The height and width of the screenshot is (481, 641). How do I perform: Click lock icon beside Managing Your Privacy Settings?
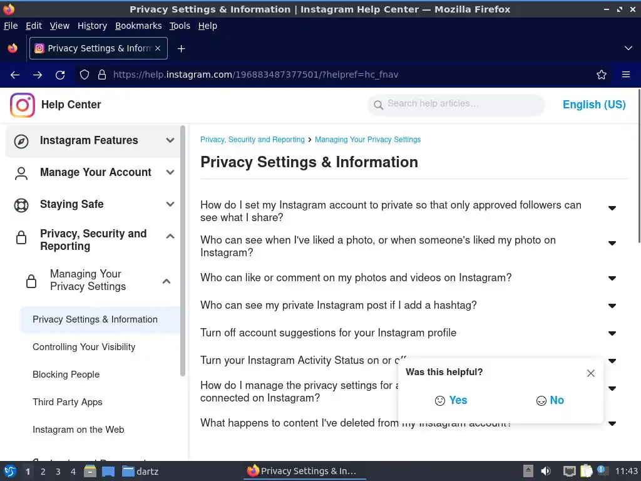31,281
